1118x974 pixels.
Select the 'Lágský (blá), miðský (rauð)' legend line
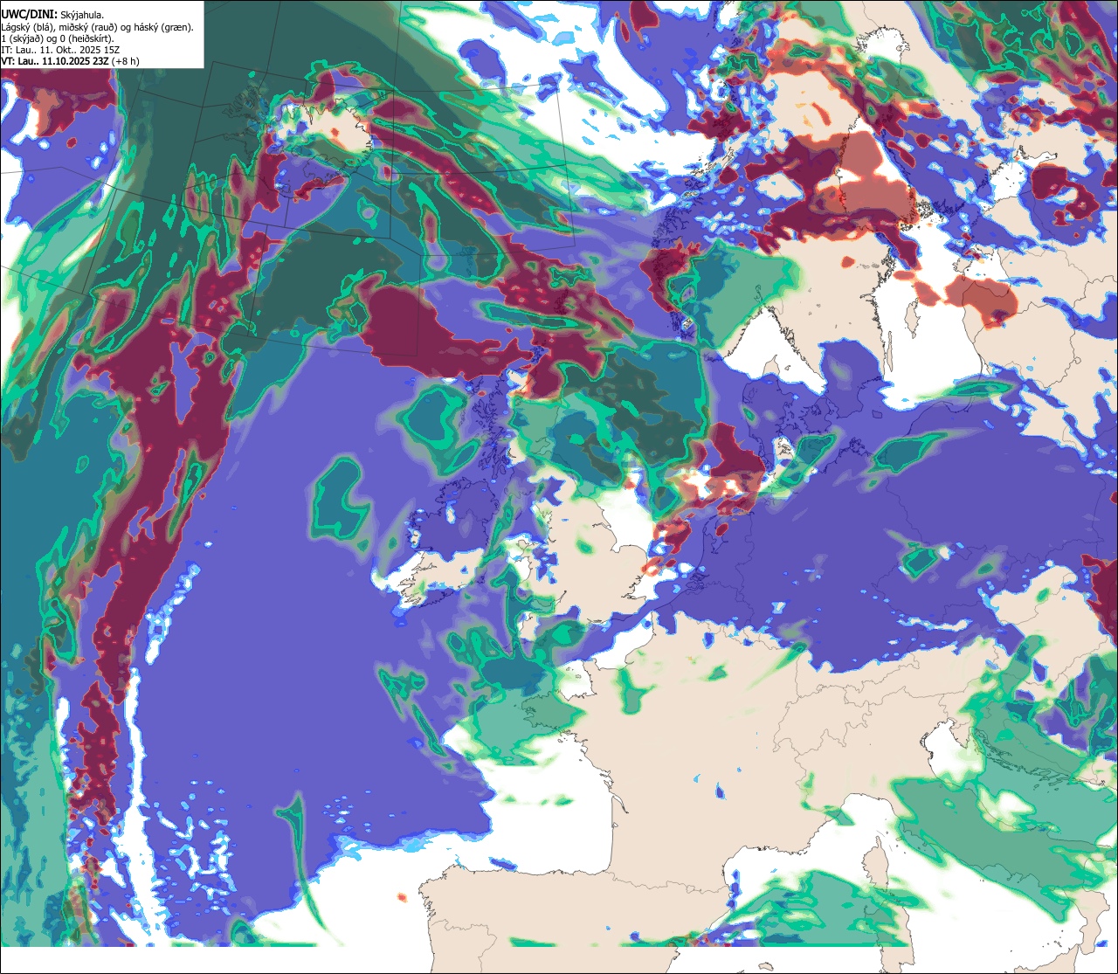98,27
